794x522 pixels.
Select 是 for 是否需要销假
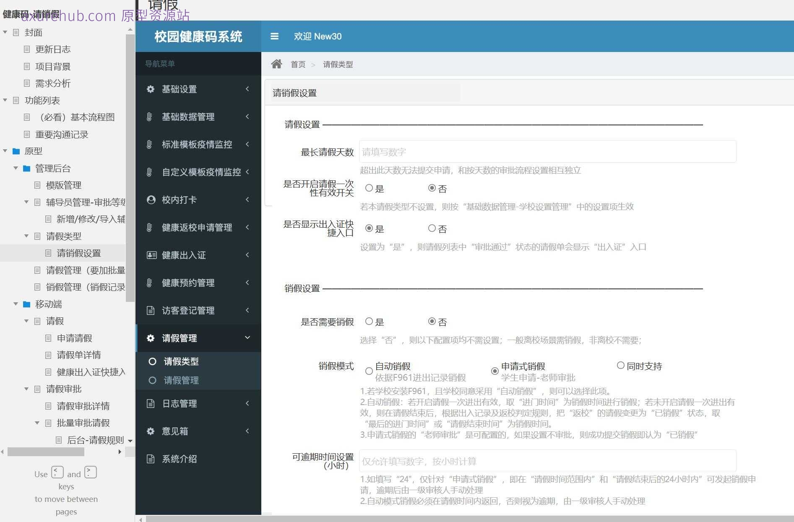(x=369, y=321)
